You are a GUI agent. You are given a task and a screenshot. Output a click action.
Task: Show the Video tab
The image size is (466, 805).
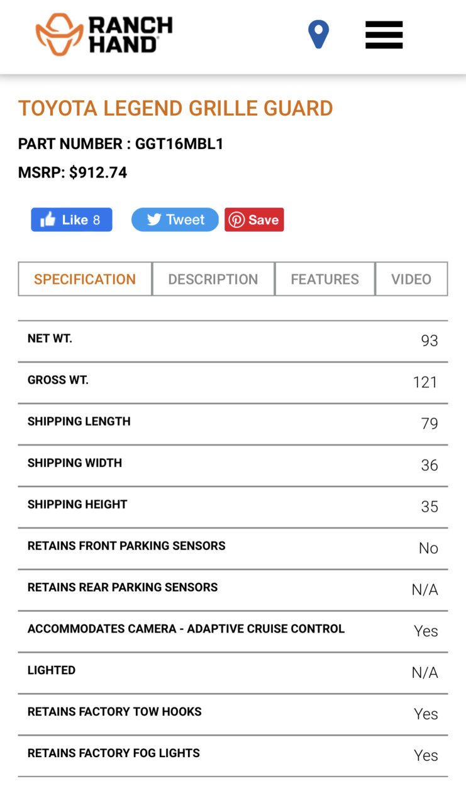pyautogui.click(x=411, y=279)
